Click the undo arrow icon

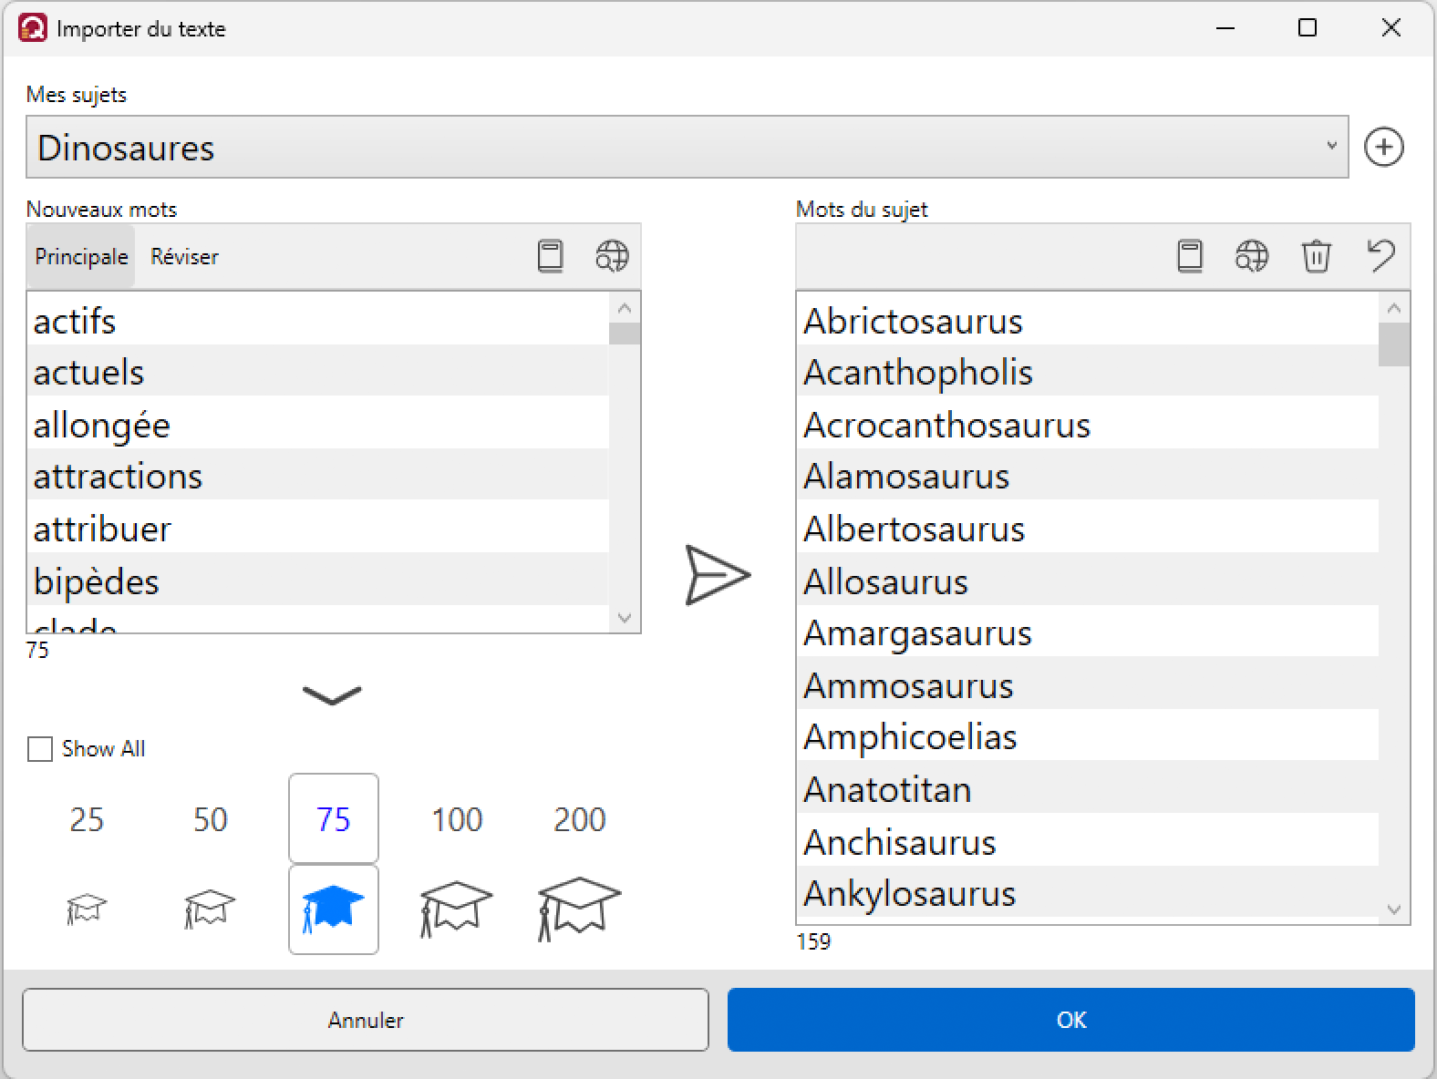tap(1380, 255)
